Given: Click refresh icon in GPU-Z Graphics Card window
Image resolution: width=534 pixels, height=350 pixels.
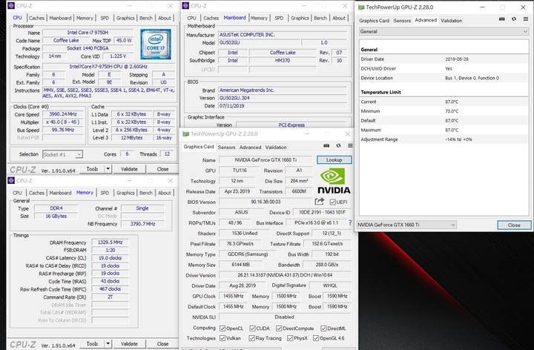Looking at the screenshot, I should click(338, 146).
